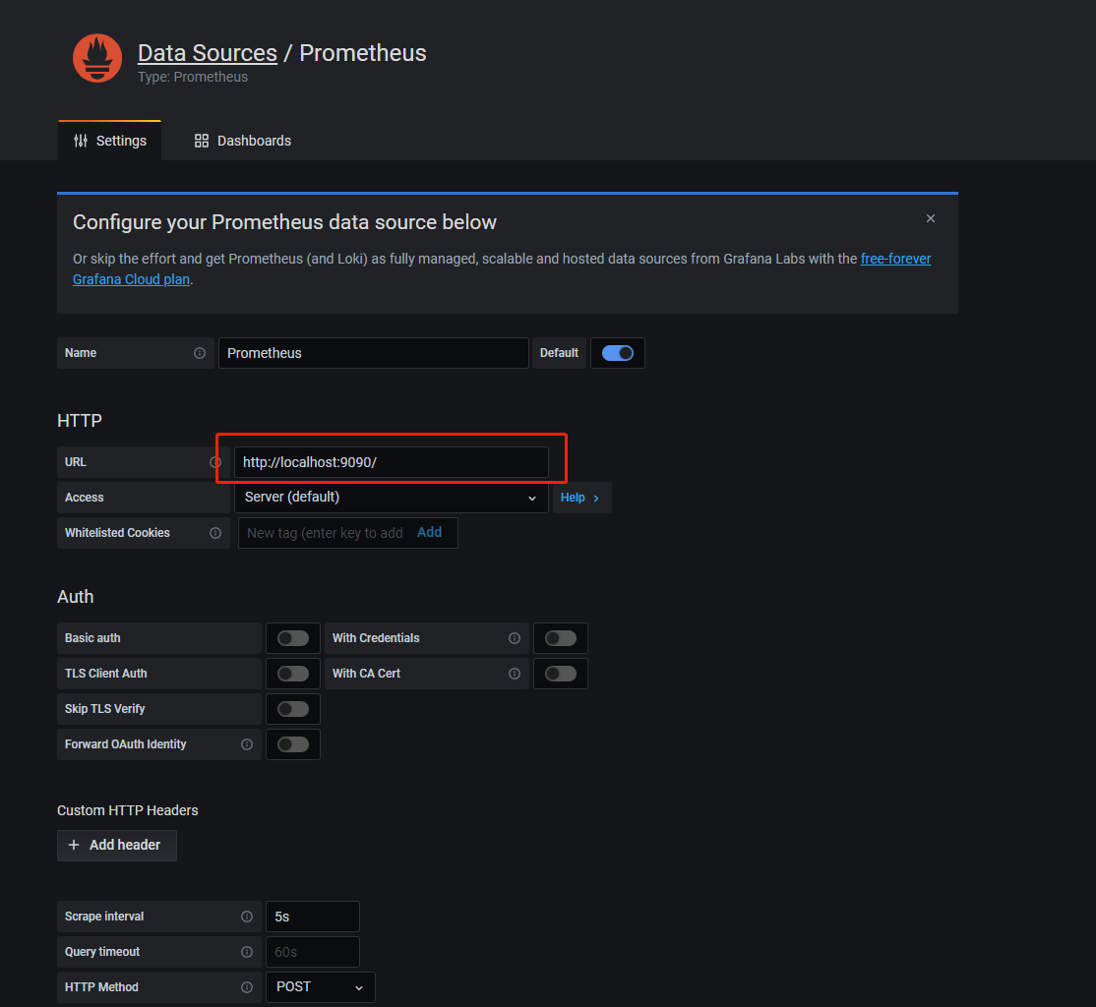The height and width of the screenshot is (1007, 1096).
Task: Enable the Skip TLS Verify switch
Action: click(293, 709)
